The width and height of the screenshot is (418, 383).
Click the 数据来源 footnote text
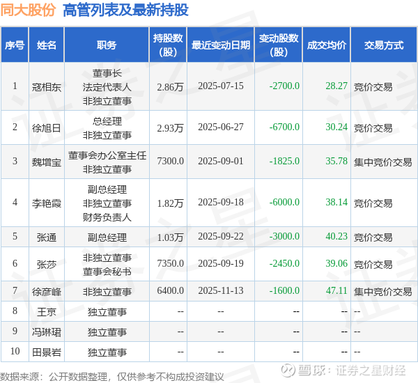click(112, 377)
